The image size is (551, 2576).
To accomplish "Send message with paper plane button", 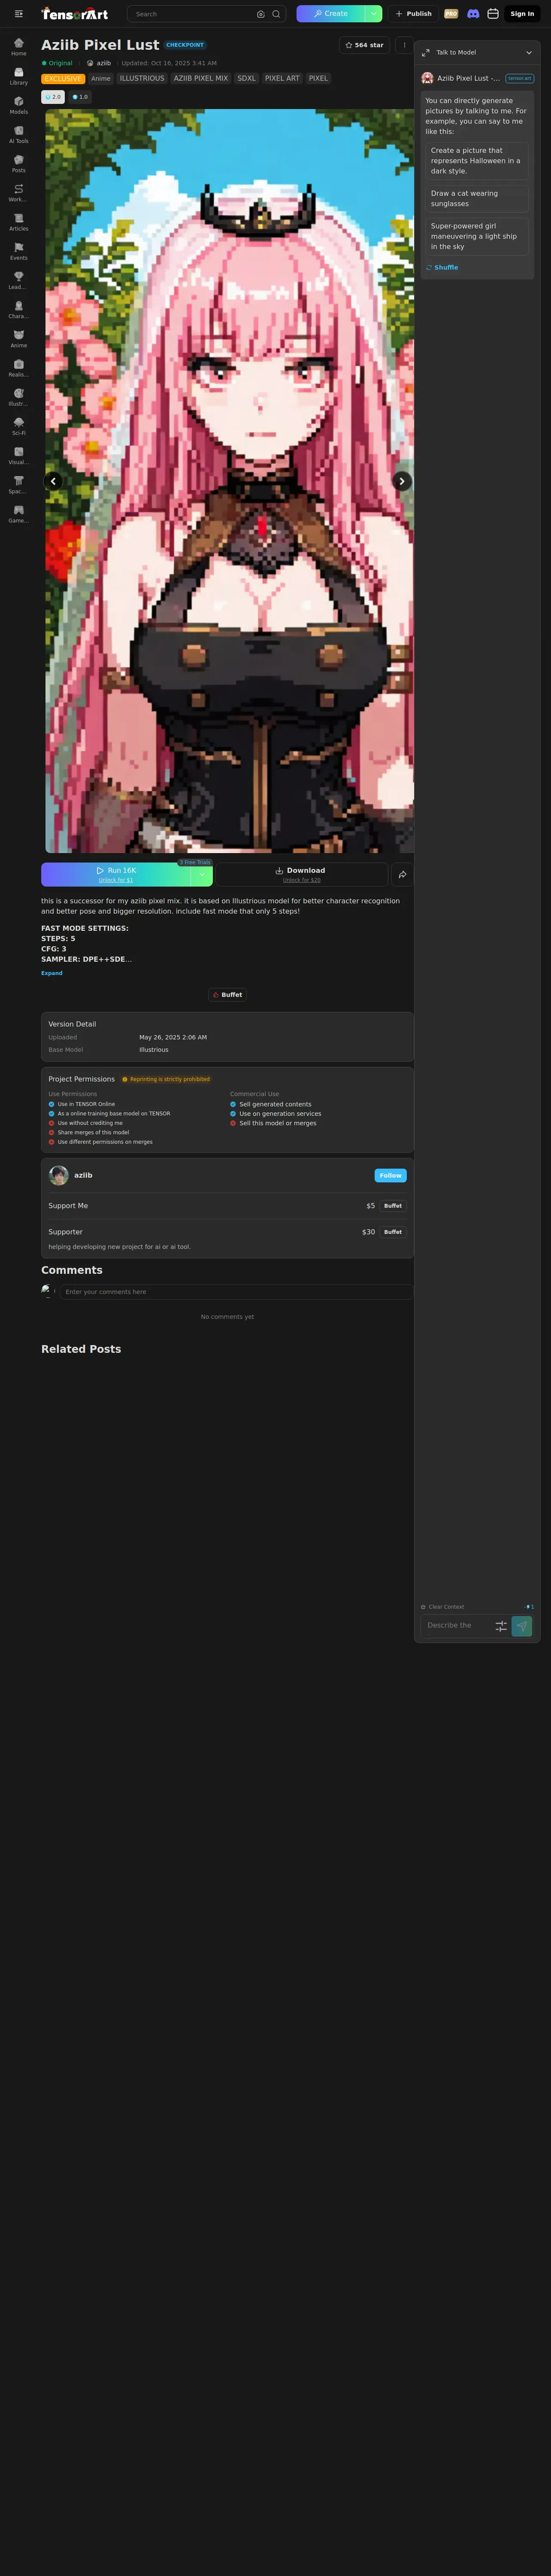I will 522,1626.
